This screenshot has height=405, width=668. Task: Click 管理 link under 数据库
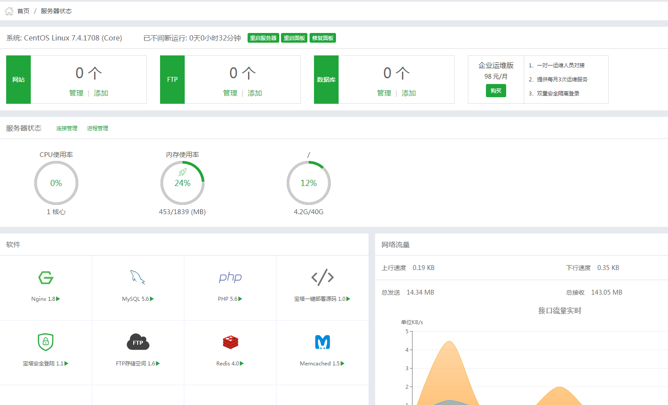[384, 93]
